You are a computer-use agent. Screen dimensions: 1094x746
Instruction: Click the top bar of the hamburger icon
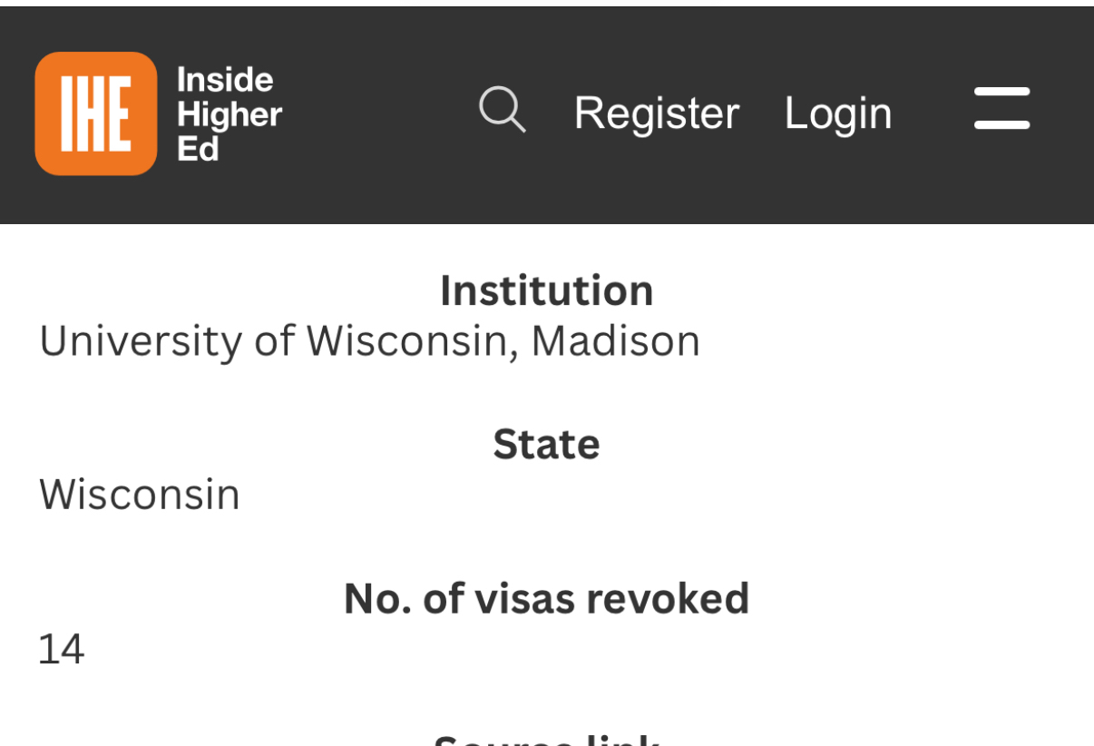1001,92
